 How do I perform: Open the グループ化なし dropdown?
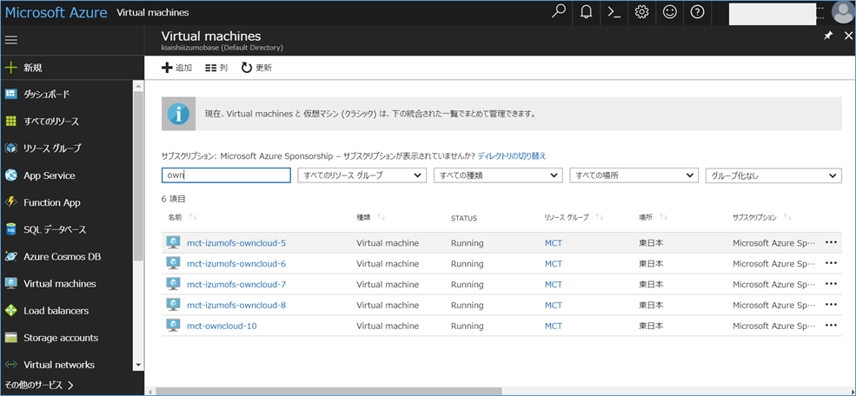tap(773, 175)
